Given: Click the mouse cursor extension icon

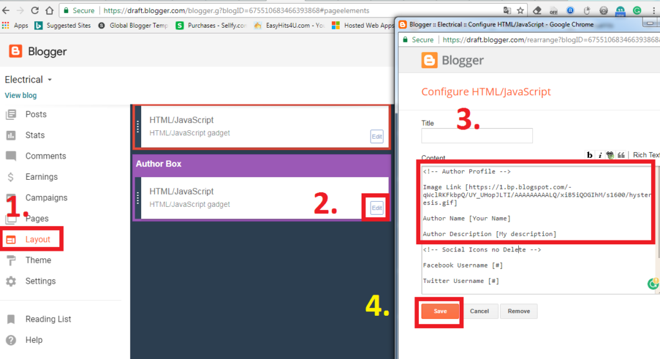Looking at the screenshot, I should pyautogui.click(x=587, y=10).
